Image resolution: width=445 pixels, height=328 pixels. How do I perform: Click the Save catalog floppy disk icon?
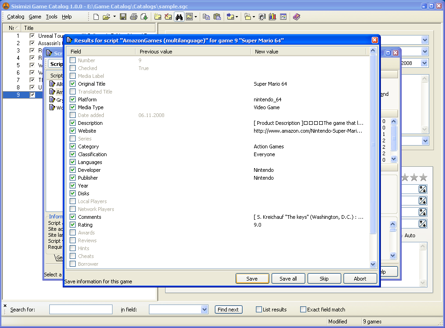point(123,17)
